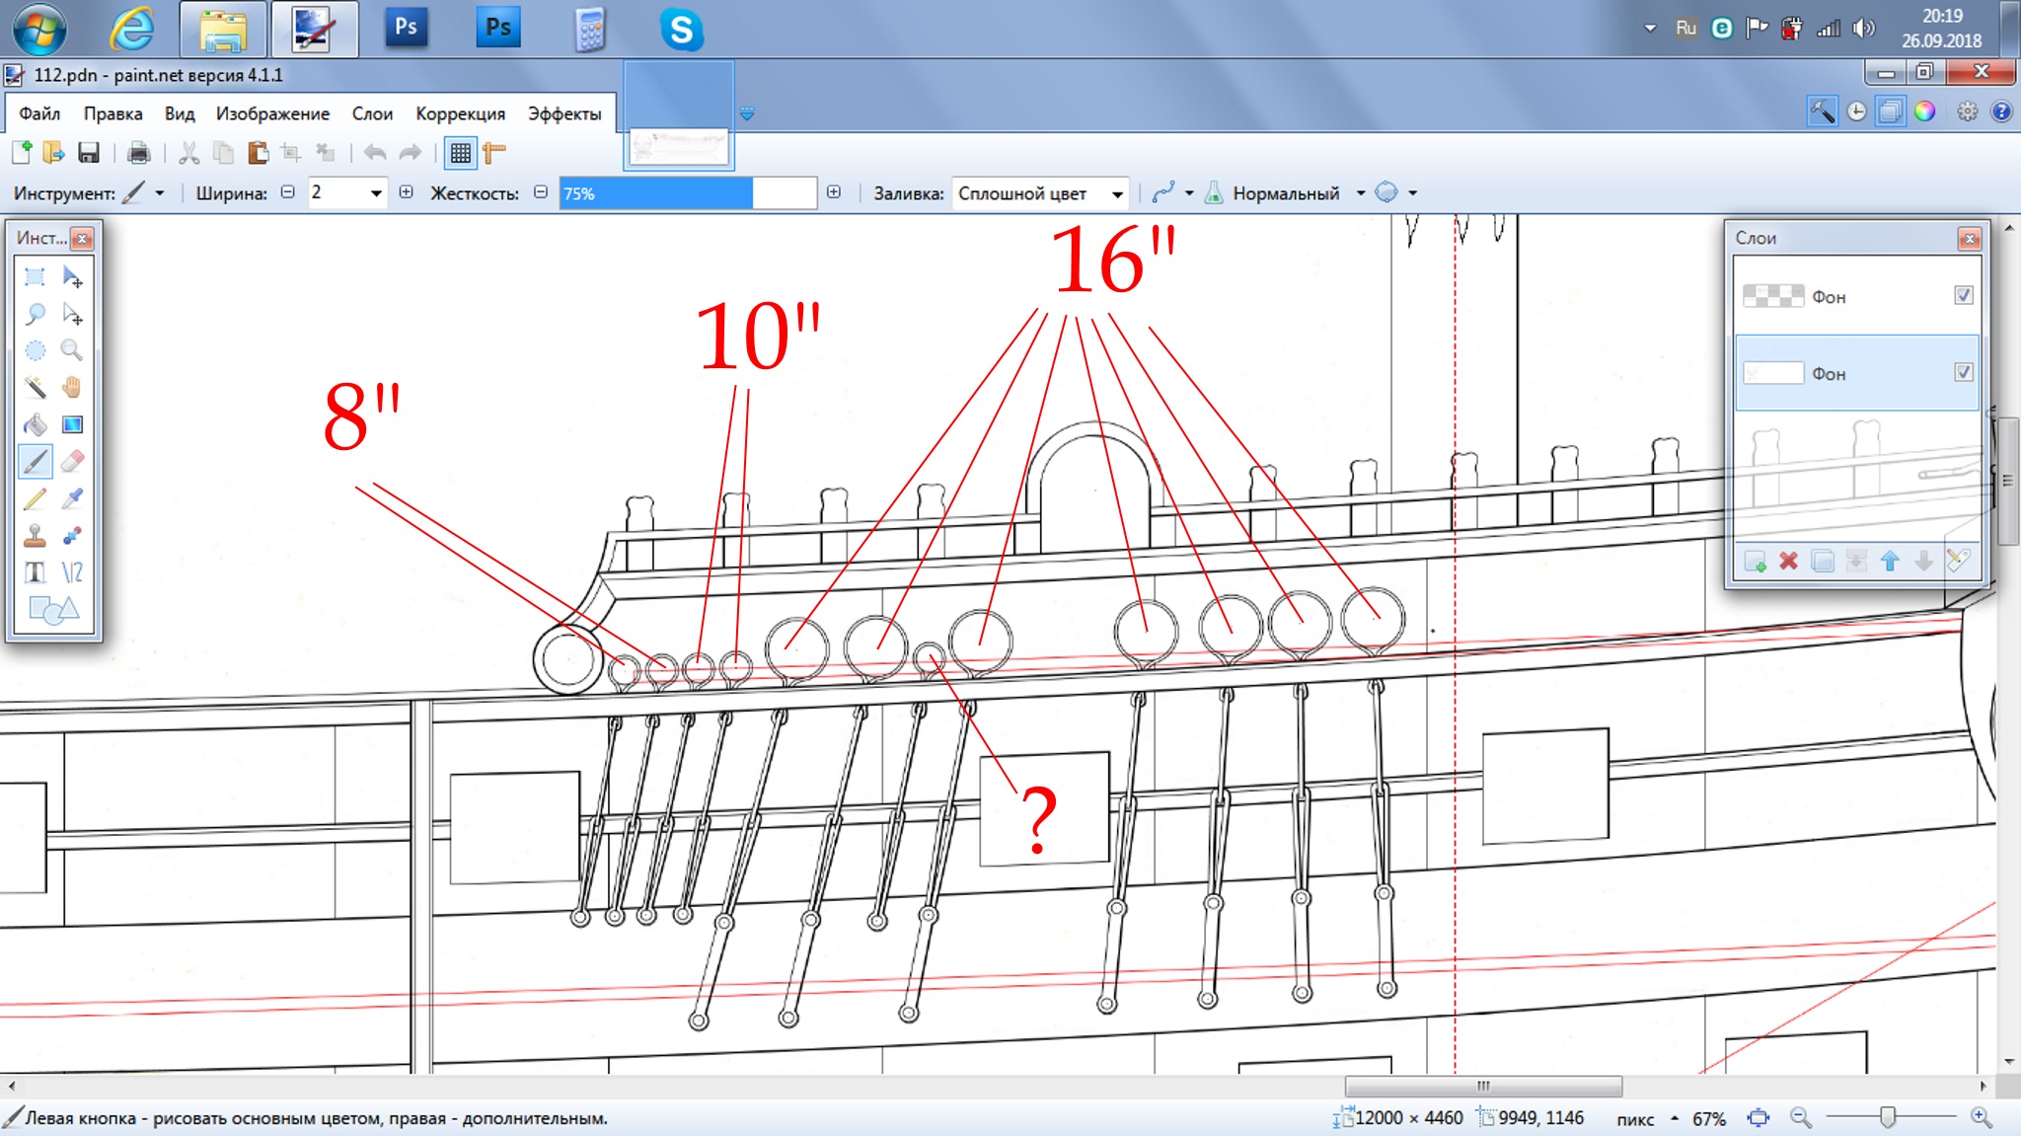Select the Magic Wand tool

point(35,387)
